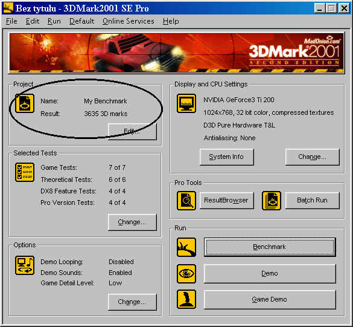Viewport: 353px width, 327px height.
Task: Click Change button in Display and CPU Settings
Action: click(x=312, y=157)
